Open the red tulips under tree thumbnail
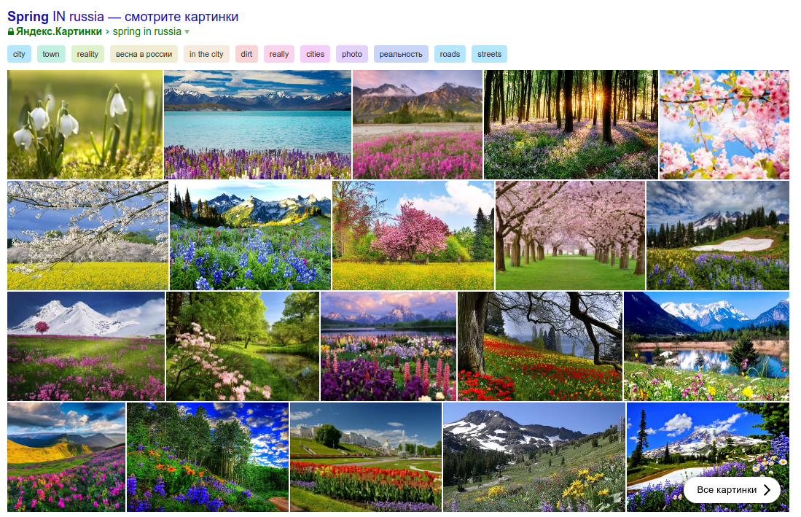This screenshot has width=801, height=517. 539,346
